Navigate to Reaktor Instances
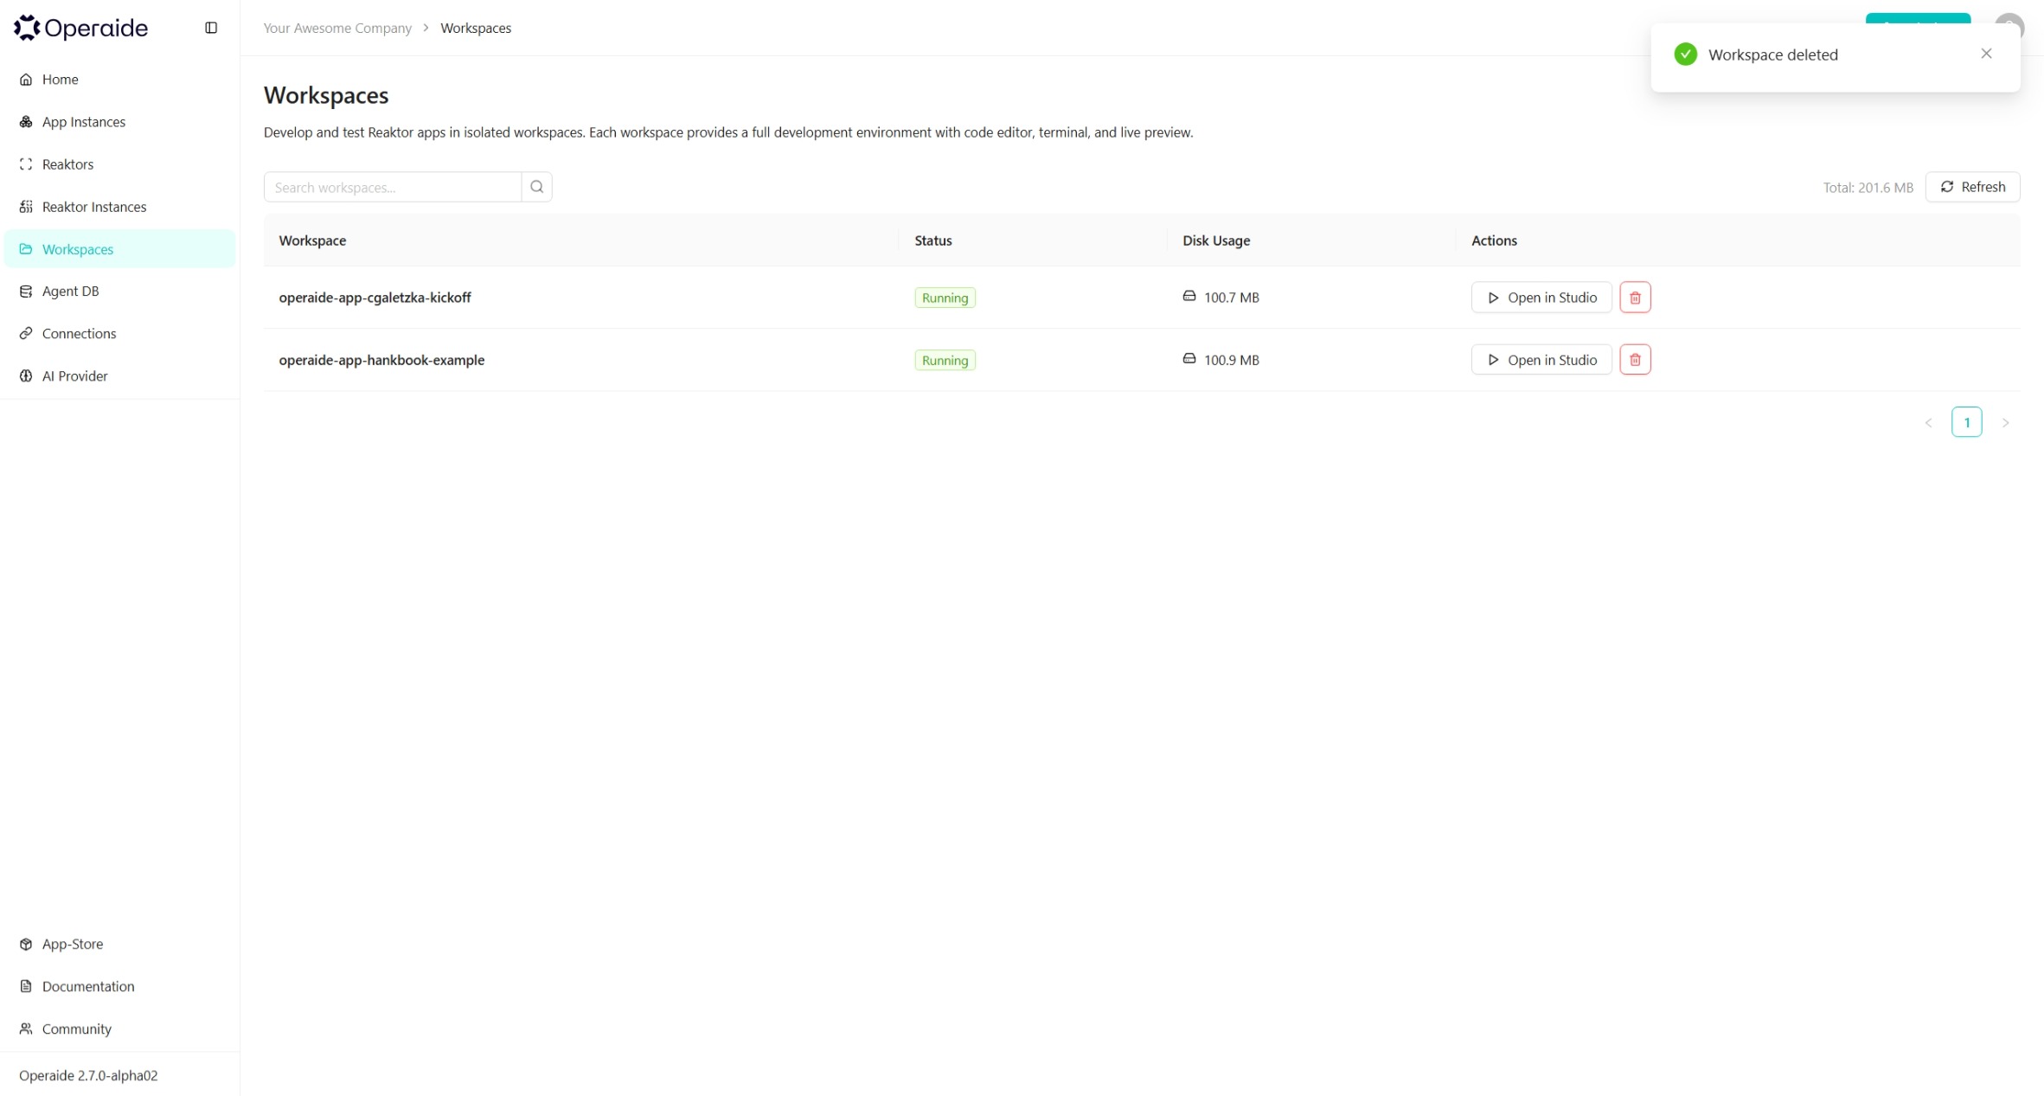The image size is (2044, 1096). (119, 207)
